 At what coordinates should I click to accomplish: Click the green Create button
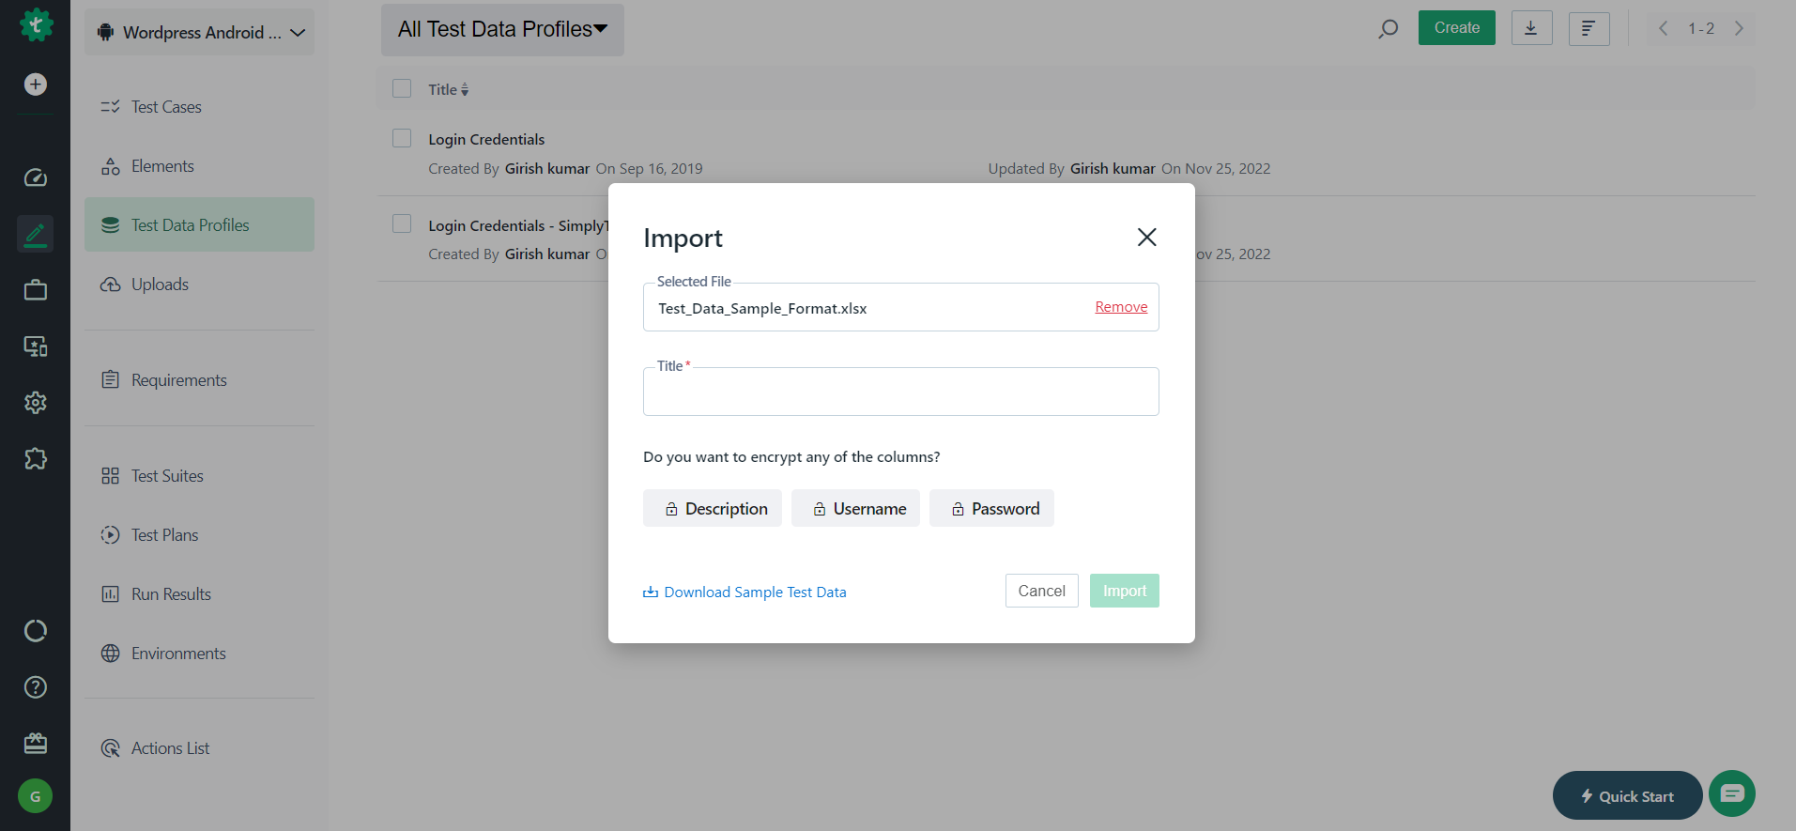(x=1456, y=28)
